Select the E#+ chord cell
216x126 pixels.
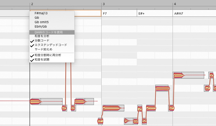click(155, 13)
